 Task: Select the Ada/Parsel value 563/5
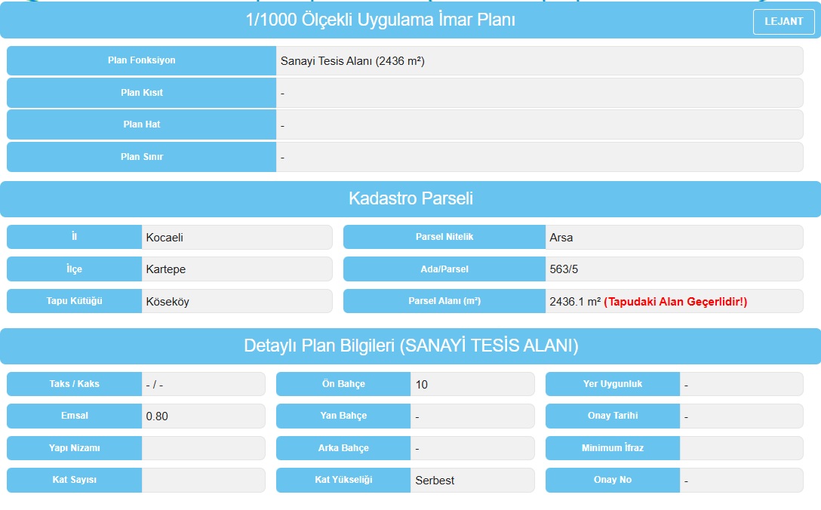pyautogui.click(x=673, y=269)
